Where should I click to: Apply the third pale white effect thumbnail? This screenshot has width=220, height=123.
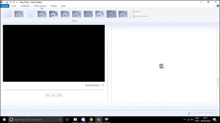pos(31,14)
